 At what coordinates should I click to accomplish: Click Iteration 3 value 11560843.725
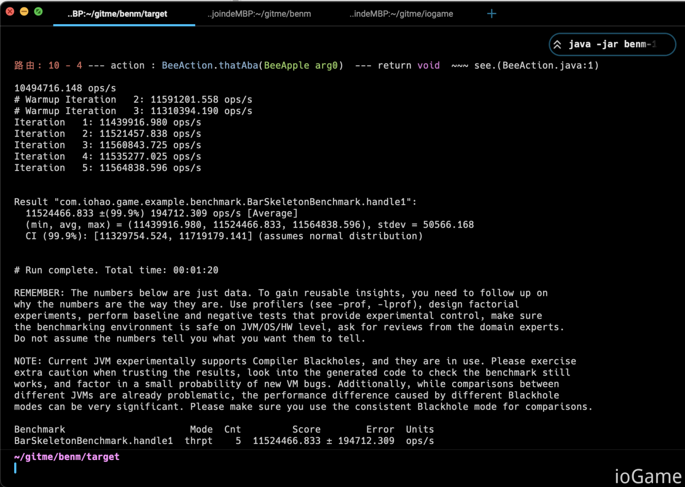coord(133,145)
